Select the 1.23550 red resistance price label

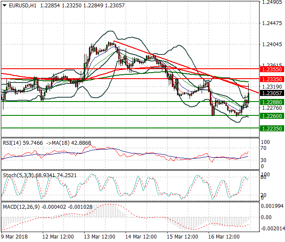272,69
